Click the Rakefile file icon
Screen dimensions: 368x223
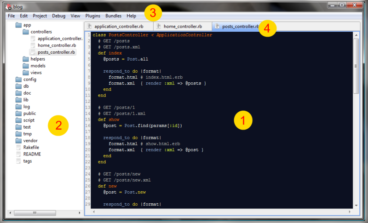point(18,147)
